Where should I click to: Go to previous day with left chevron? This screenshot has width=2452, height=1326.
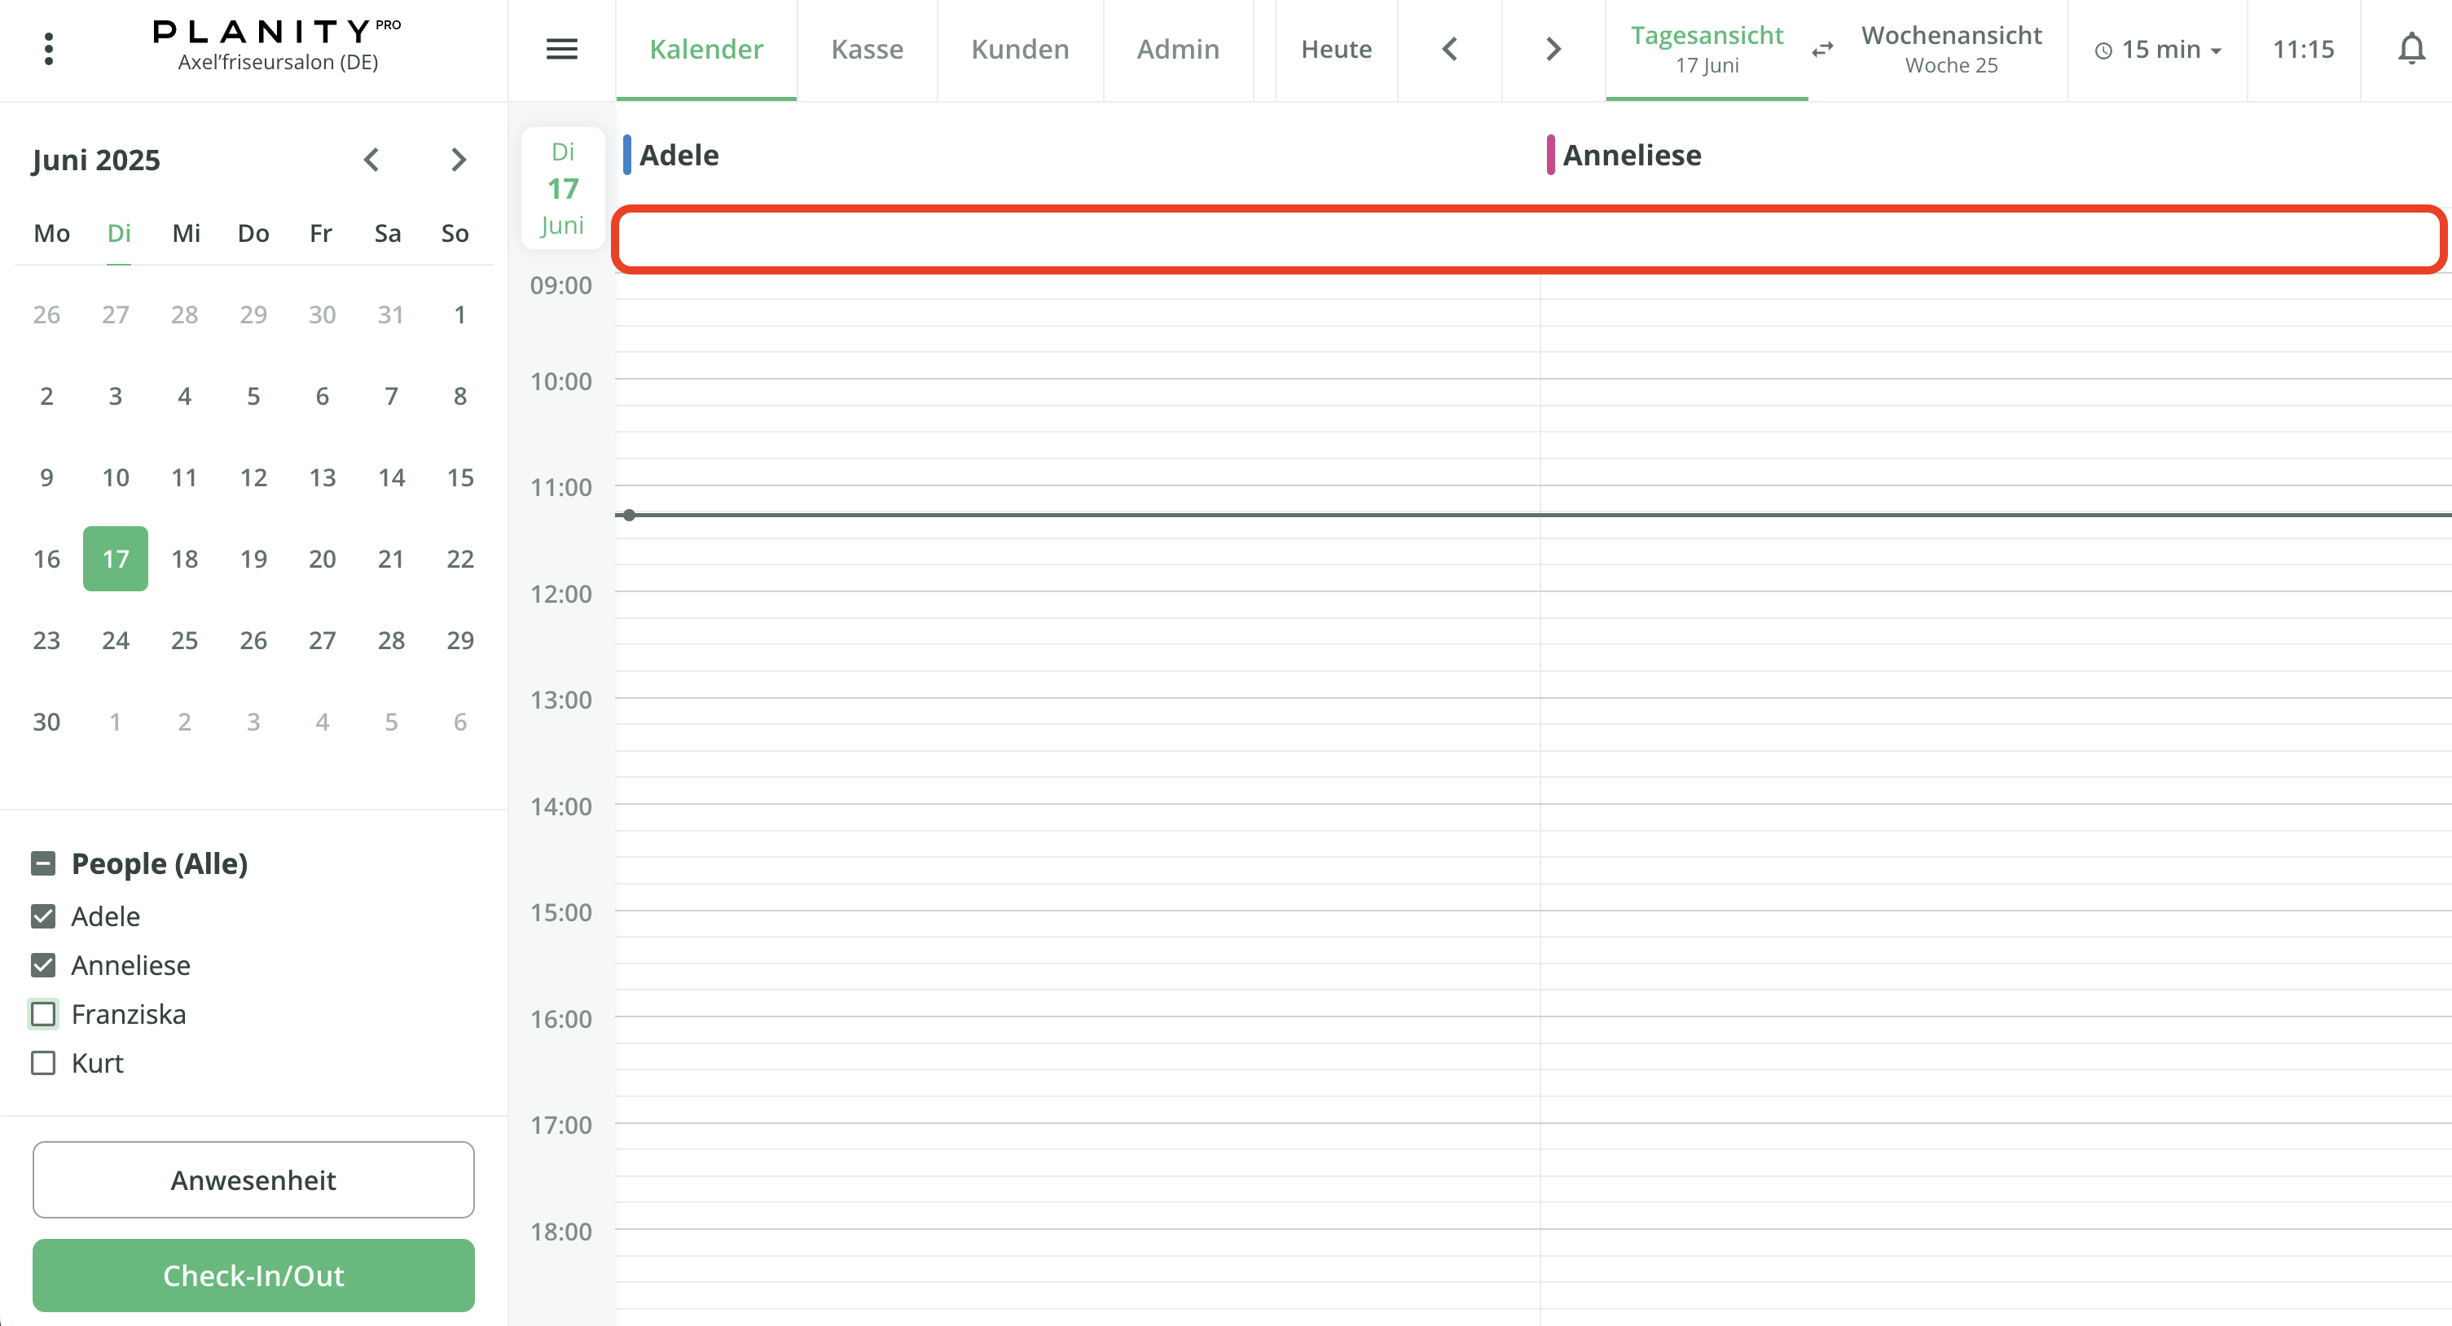[x=1450, y=49]
